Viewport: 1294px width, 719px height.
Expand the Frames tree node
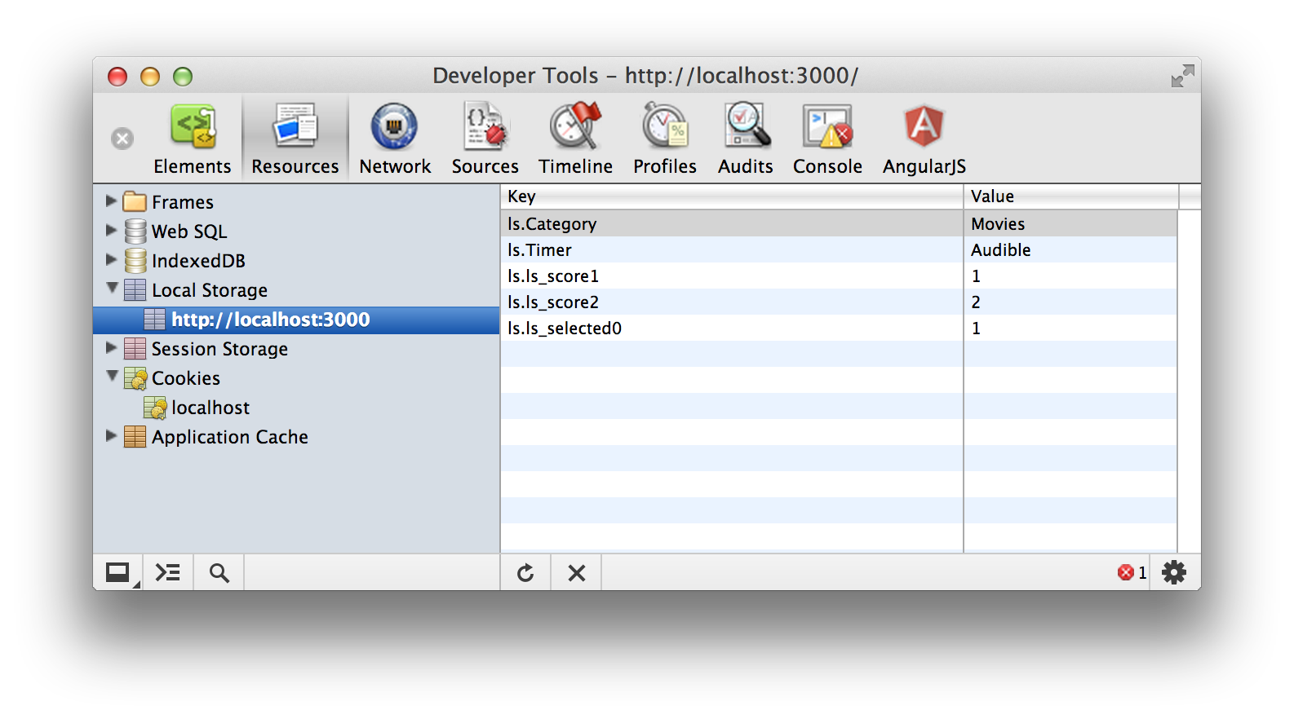(112, 201)
